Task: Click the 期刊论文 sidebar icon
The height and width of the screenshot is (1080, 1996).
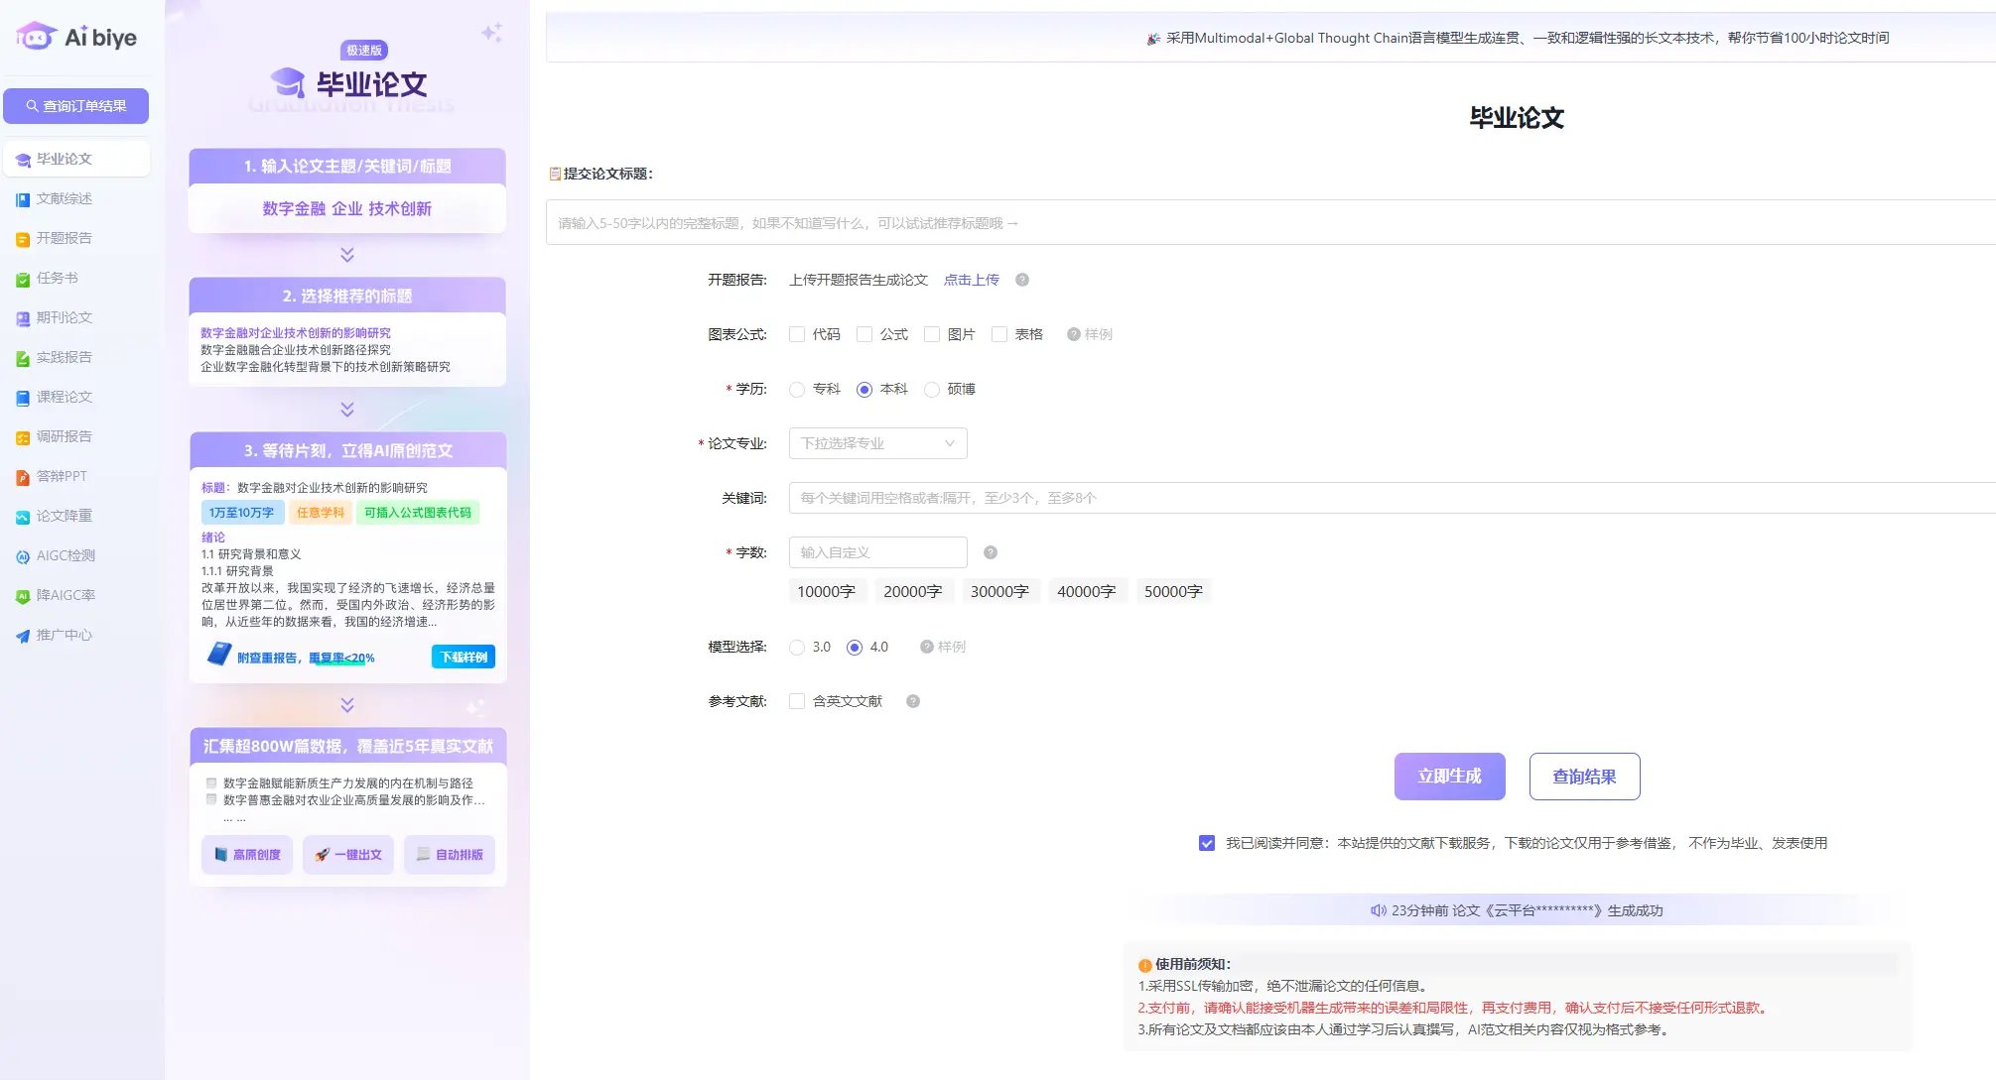Action: (64, 317)
